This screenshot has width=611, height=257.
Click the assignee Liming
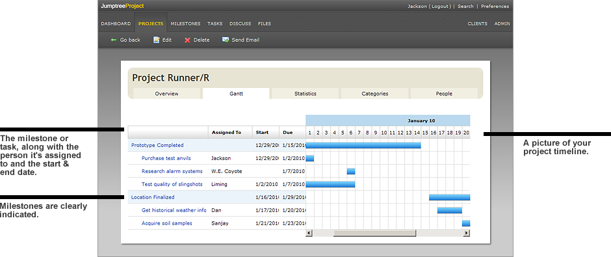[x=219, y=184]
